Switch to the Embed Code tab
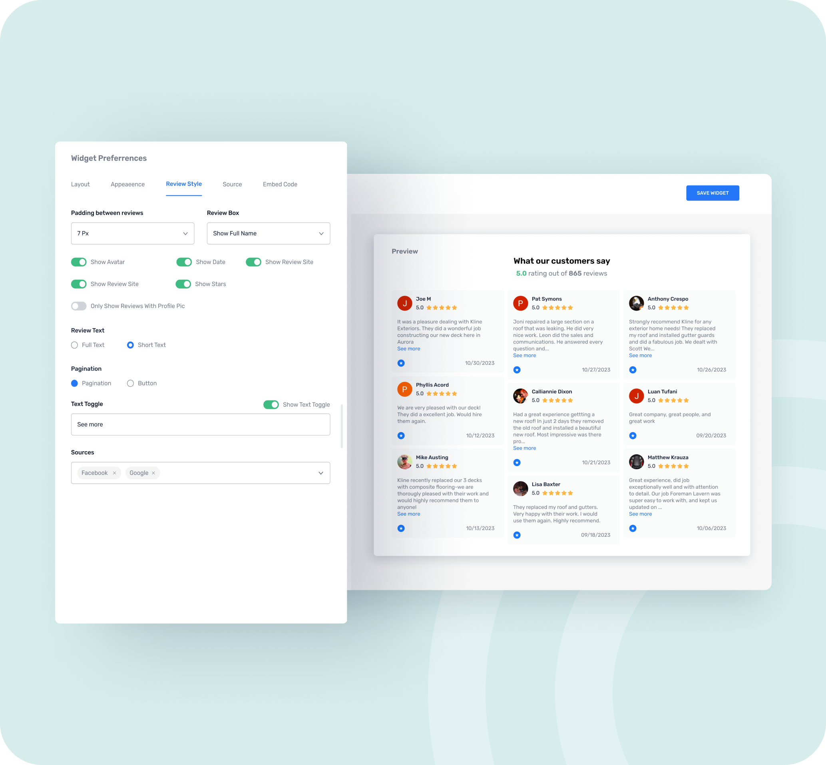This screenshot has width=826, height=765. [x=280, y=184]
